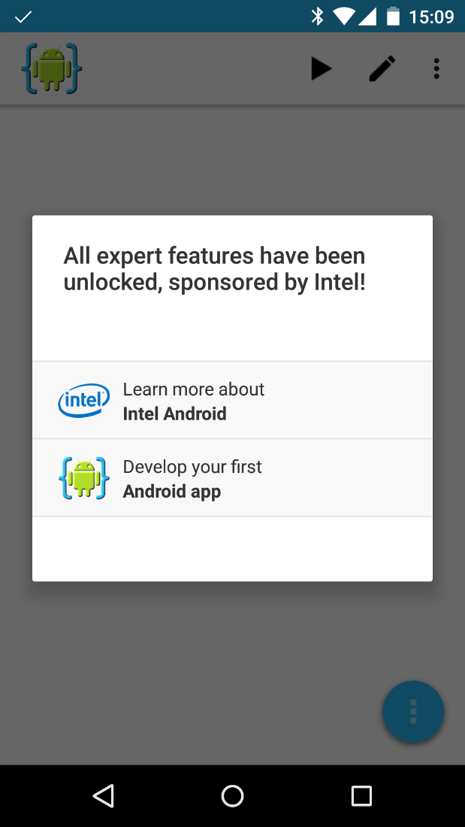This screenshot has width=465, height=827.
Task: Tap the checkmark notification icon
Action: pos(23,17)
